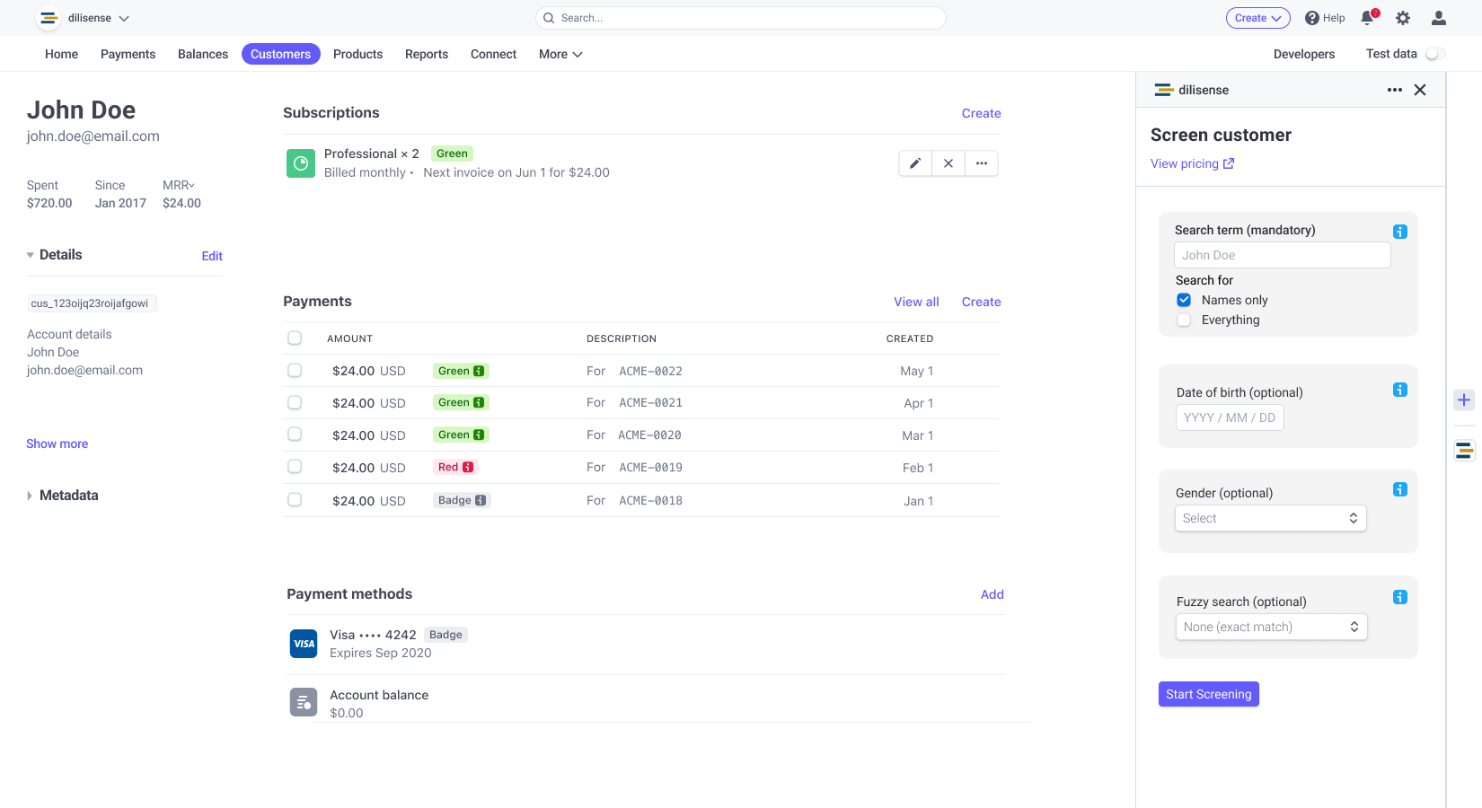This screenshot has height=808, width=1482.
Task: Open the subscription ellipsis menu icon
Action: click(981, 163)
